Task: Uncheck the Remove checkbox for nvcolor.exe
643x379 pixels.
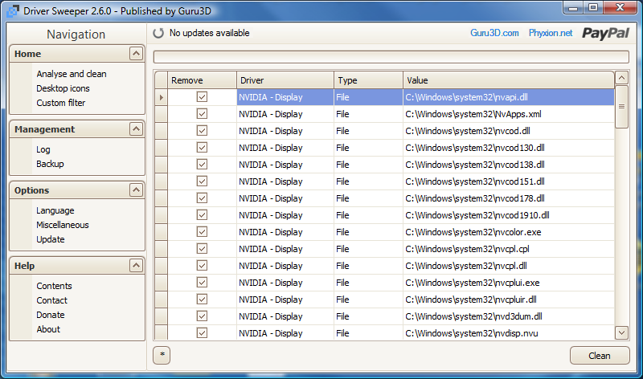Action: click(202, 232)
